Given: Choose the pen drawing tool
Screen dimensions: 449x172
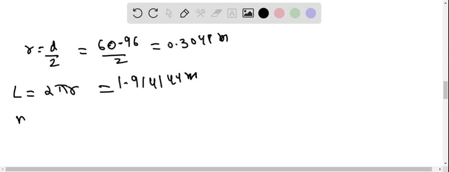Looking at the screenshot, I should coord(185,13).
